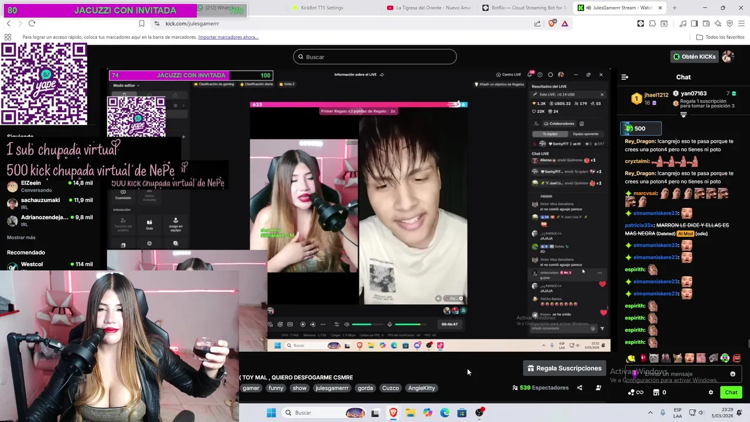Open Brave Rewards triangle icon

point(565,23)
